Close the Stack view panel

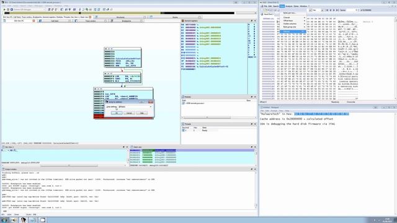[x=255, y=147]
